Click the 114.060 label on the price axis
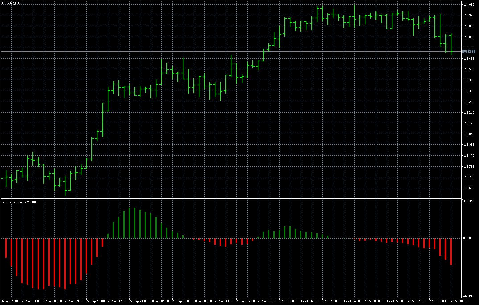The image size is (479, 305). tap(469, 5)
